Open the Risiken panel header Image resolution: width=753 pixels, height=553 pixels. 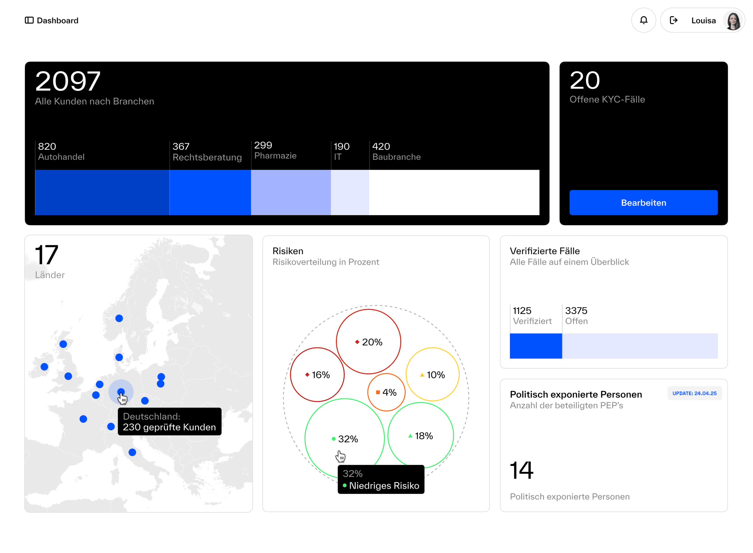tap(288, 251)
